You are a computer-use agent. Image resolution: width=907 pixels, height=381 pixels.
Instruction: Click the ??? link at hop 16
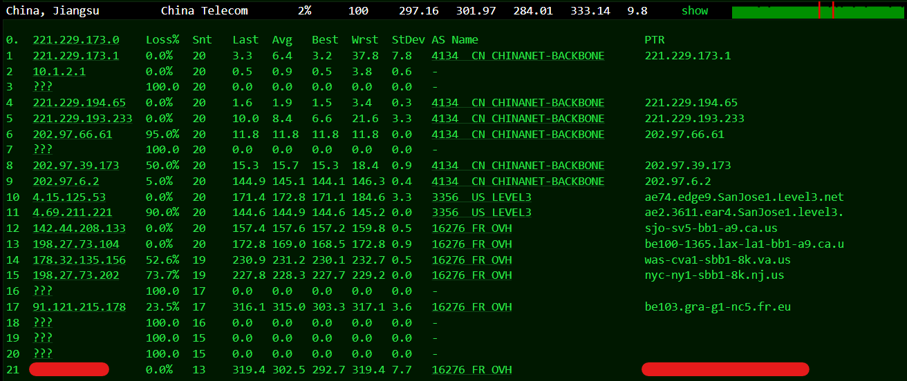43,291
